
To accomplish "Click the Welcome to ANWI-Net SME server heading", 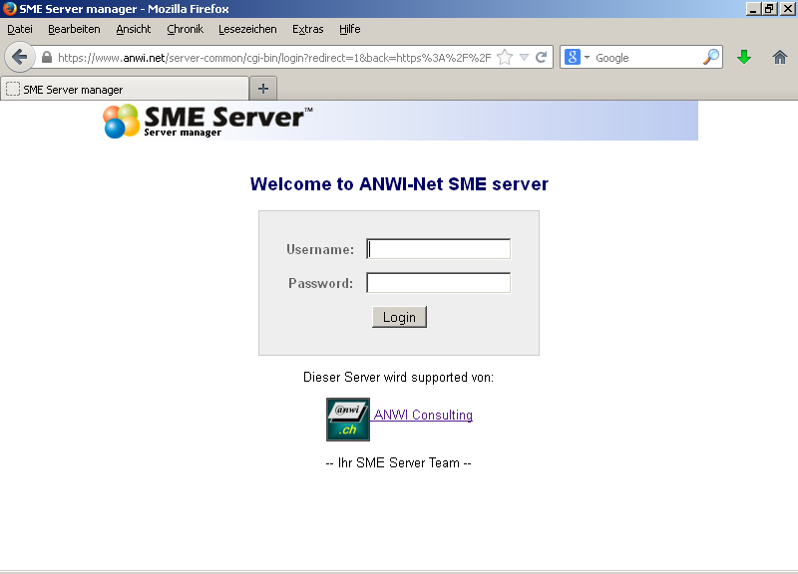I will click(399, 183).
